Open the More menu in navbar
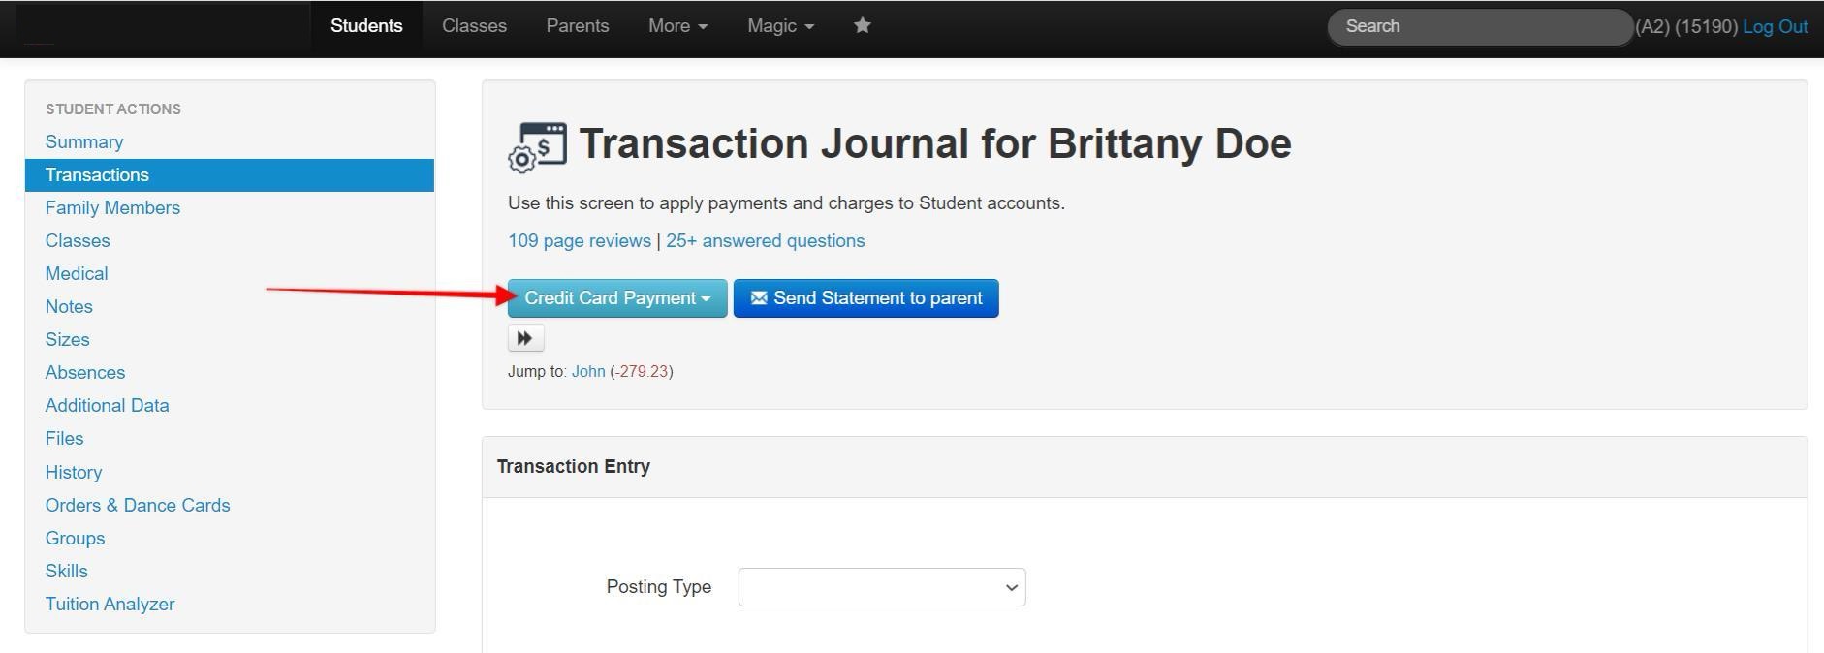The height and width of the screenshot is (653, 1824). (677, 26)
